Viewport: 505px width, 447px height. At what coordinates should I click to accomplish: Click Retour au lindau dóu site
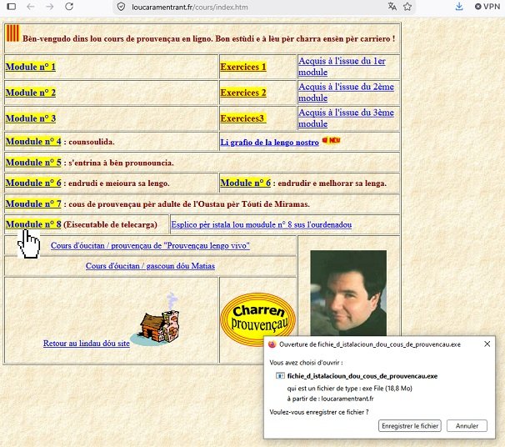click(87, 344)
